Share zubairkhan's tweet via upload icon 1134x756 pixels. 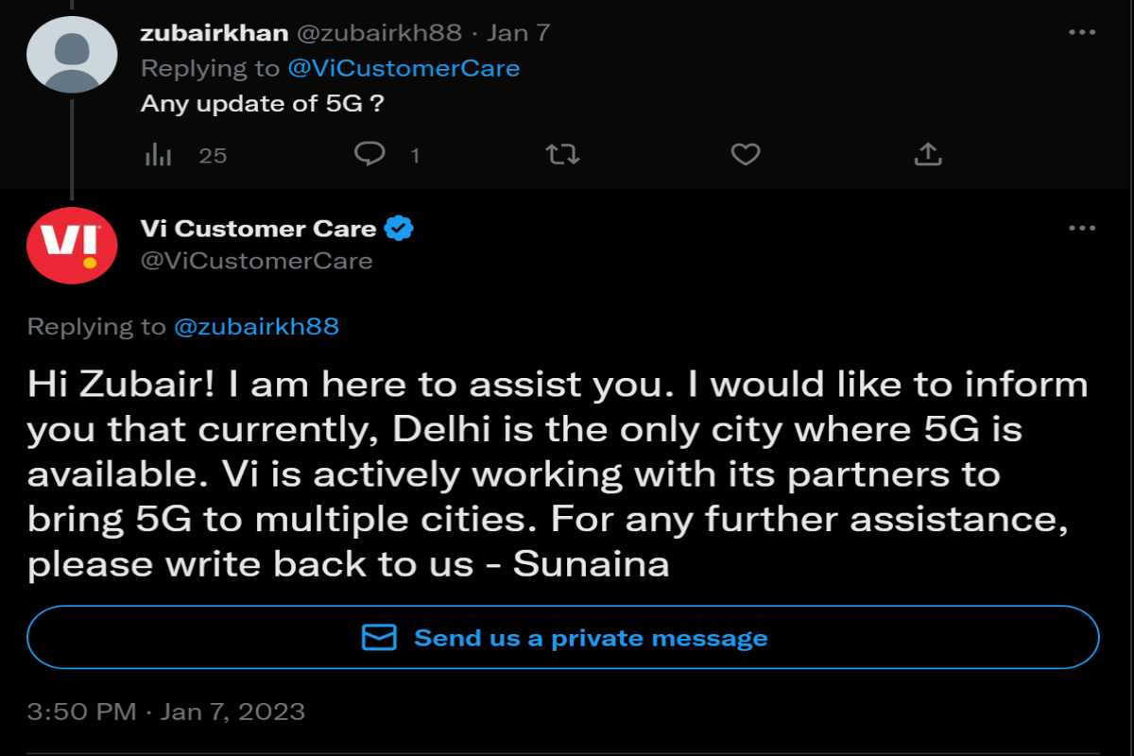pyautogui.click(x=928, y=154)
